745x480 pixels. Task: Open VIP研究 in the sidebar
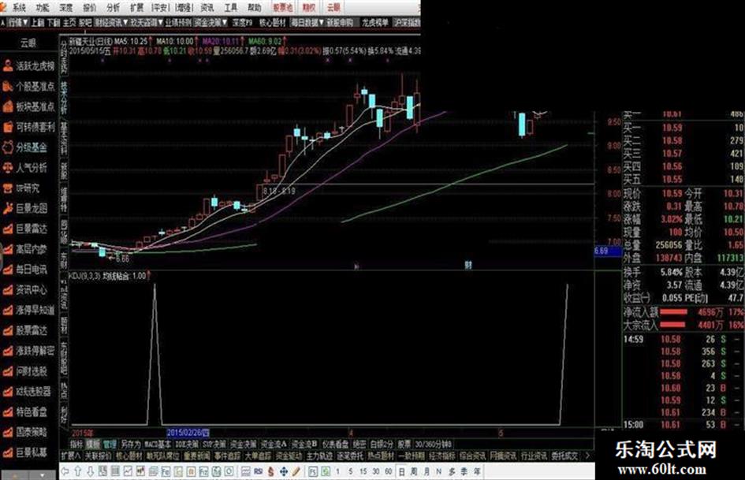point(21,188)
